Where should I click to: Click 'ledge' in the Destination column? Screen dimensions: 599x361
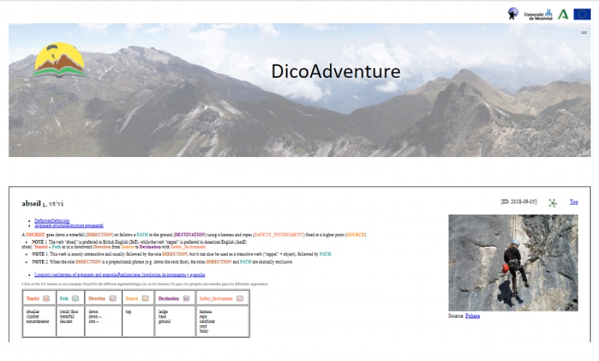(x=163, y=312)
